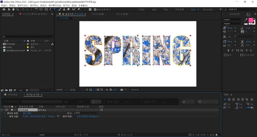Switch to the 렌더링 대기열 tab
Viewport: 257px width, 137px height.
(33, 95)
